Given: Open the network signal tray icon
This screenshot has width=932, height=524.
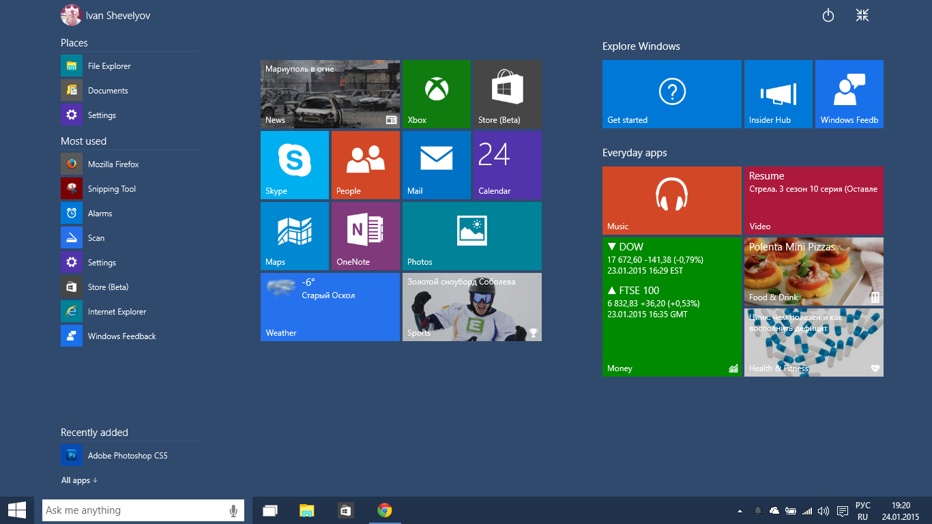Looking at the screenshot, I should [807, 511].
